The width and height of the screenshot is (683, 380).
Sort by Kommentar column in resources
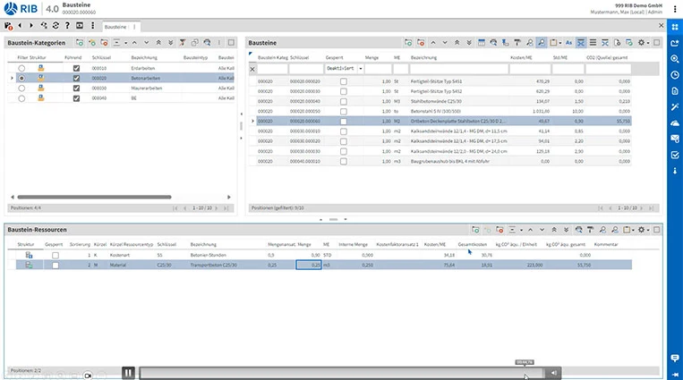click(x=606, y=245)
